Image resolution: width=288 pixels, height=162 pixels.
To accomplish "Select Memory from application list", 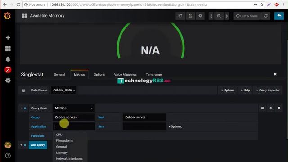I will point(62,153).
